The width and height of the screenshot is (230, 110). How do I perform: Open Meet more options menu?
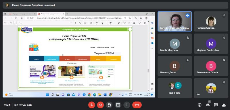click(127, 105)
